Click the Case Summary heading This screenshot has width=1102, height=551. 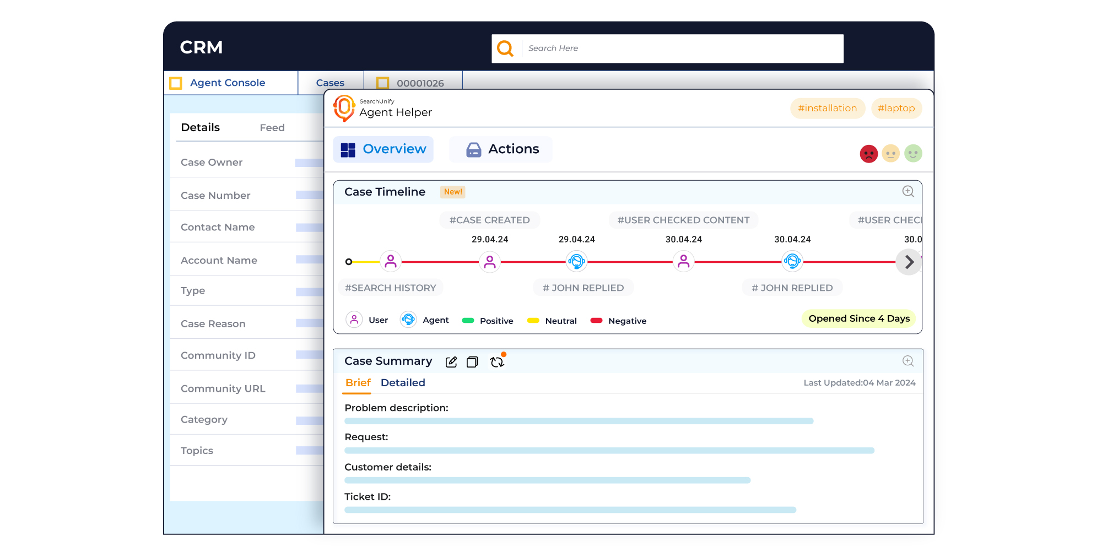click(x=388, y=361)
